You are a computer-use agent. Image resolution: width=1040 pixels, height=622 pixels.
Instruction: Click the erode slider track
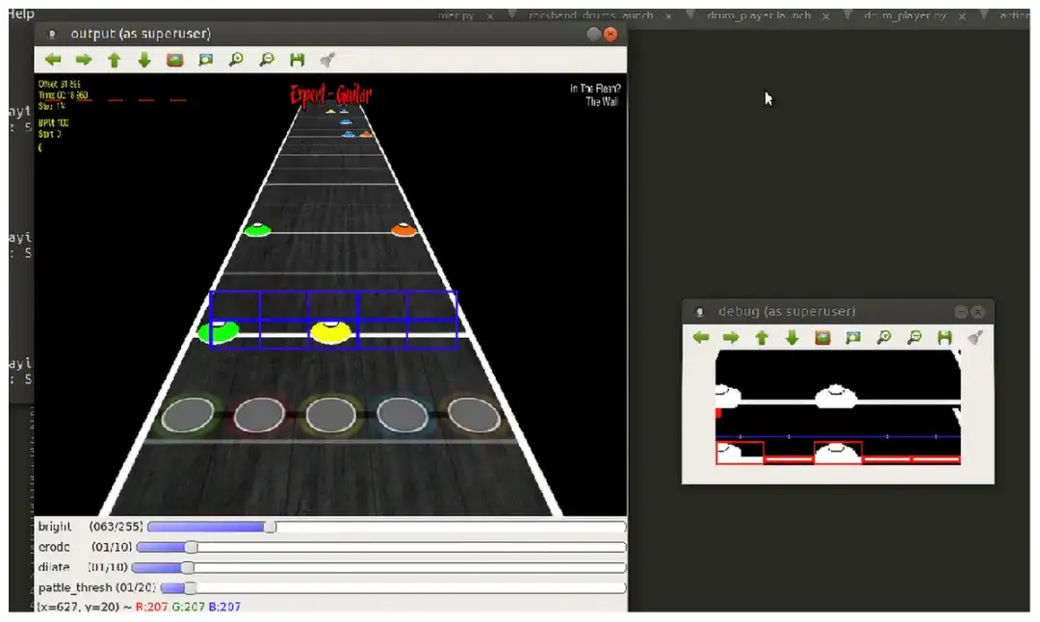click(380, 547)
